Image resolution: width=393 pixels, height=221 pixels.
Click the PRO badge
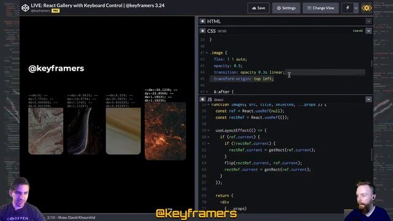coord(55,11)
